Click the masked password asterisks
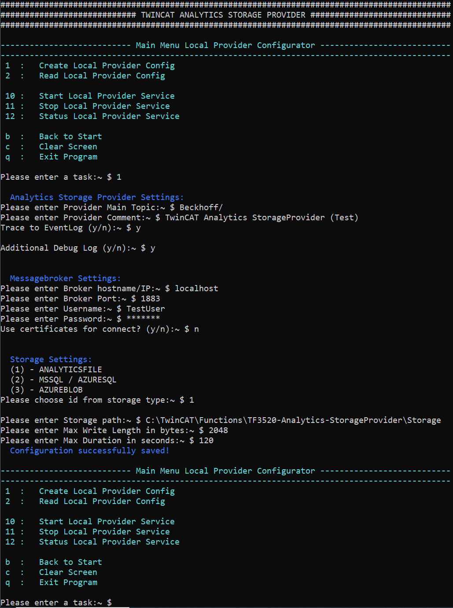Screen dimensions: 453x608 click(143, 319)
